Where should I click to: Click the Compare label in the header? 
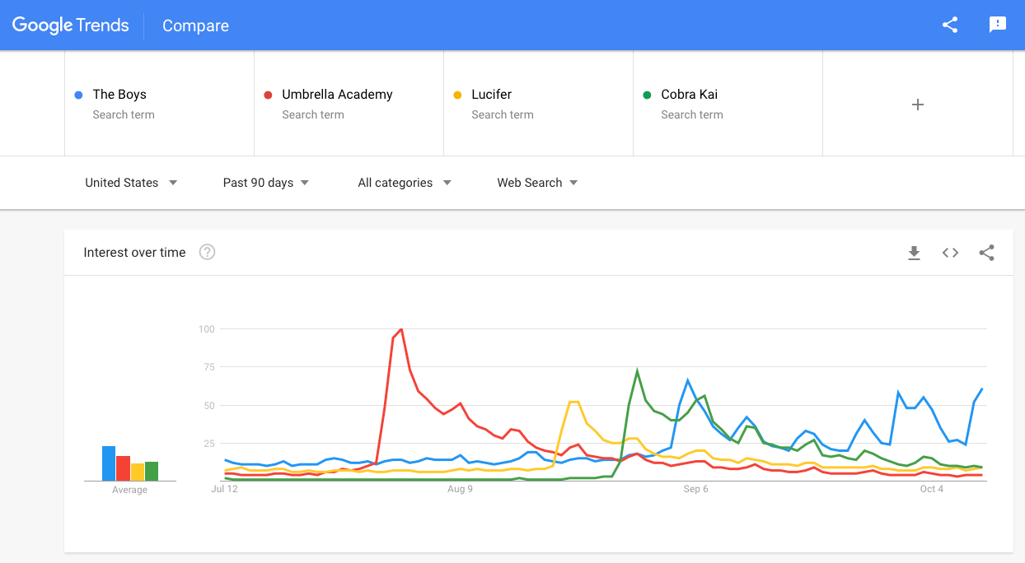click(195, 26)
